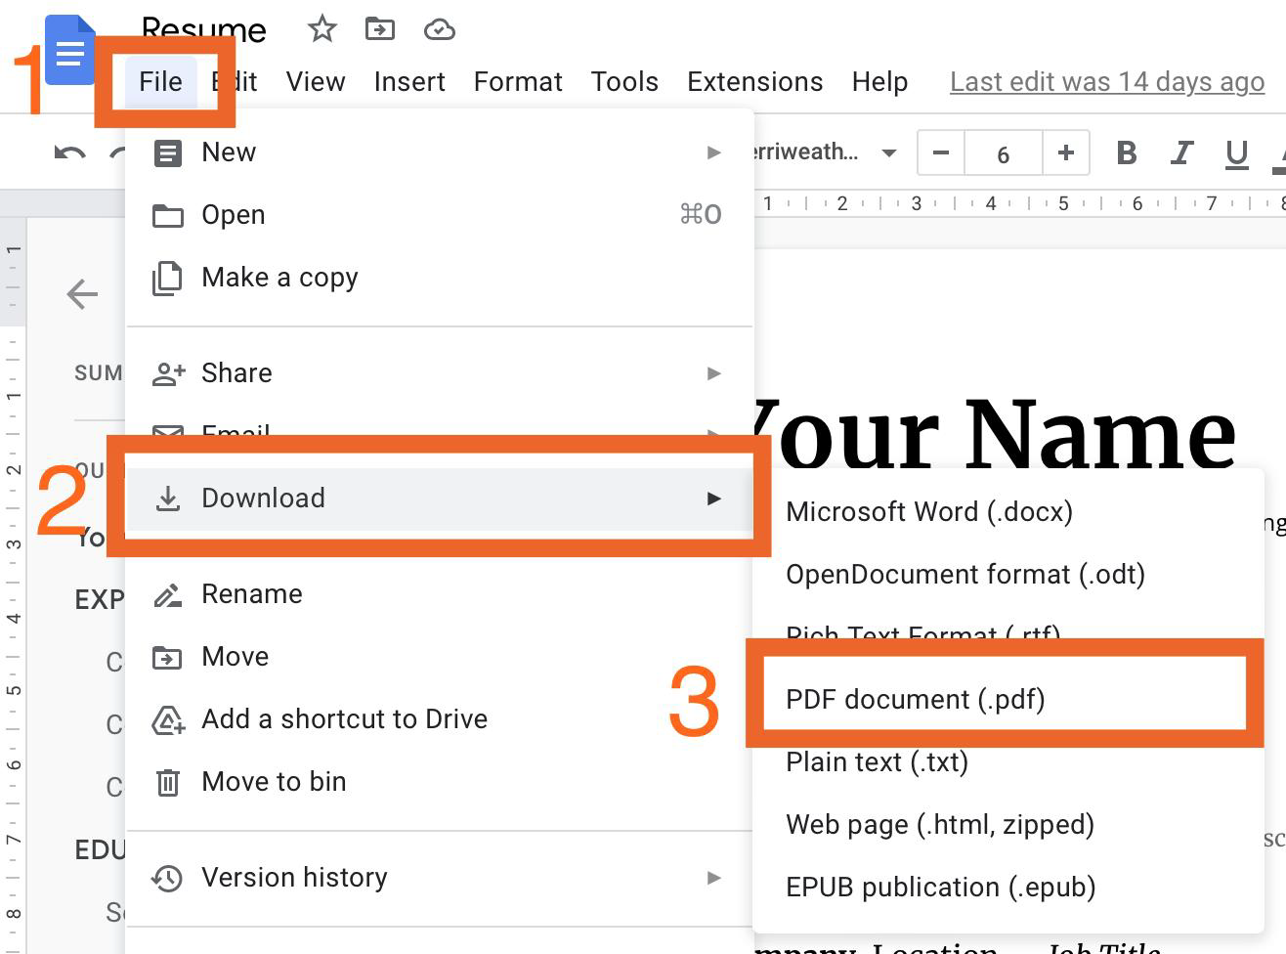This screenshot has width=1286, height=954.
Task: Select Make a copy
Action: click(x=440, y=278)
